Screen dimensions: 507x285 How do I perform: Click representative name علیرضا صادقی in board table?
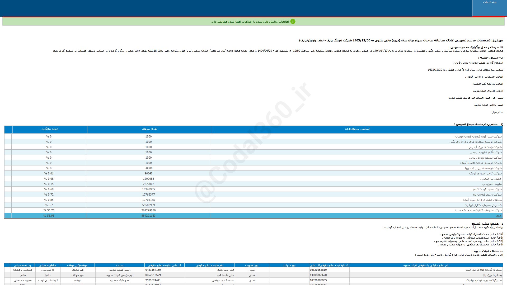[226, 275]
